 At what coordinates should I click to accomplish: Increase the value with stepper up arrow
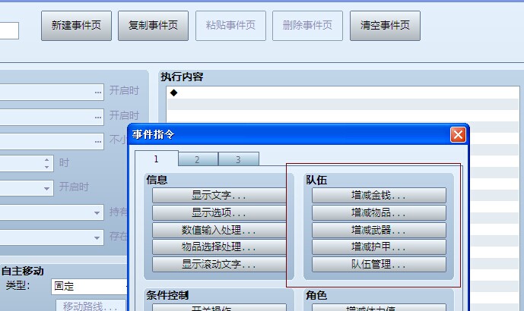(x=47, y=160)
